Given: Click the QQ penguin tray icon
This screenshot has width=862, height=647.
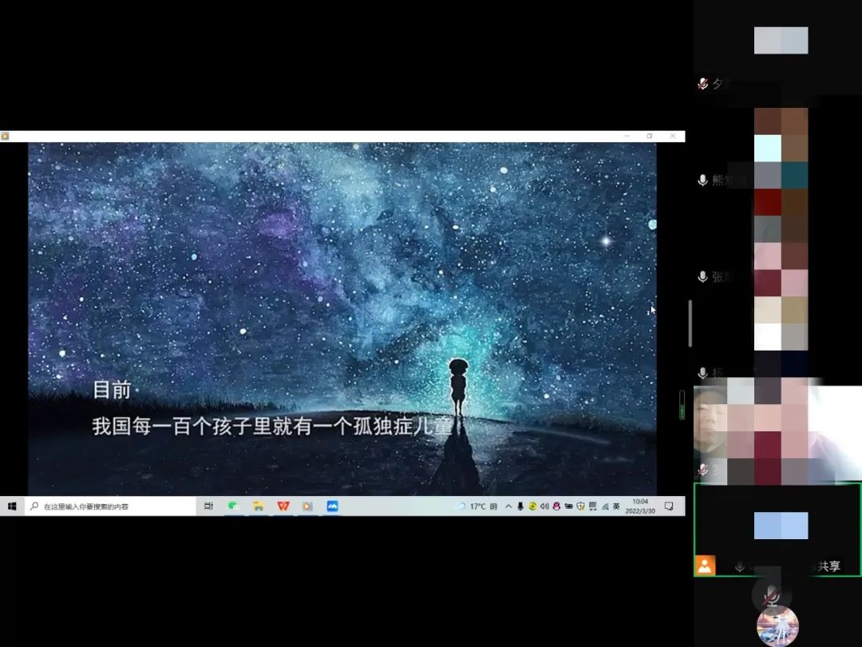Looking at the screenshot, I should [556, 506].
